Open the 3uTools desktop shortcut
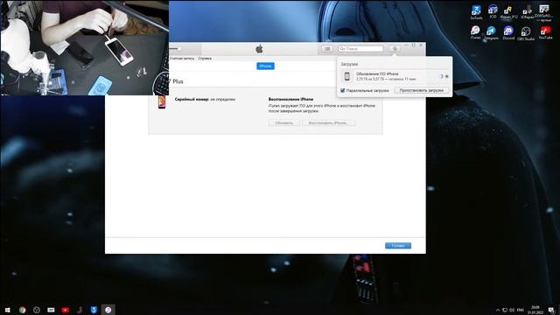The height and width of the screenshot is (315, 560). pyautogui.click(x=476, y=12)
